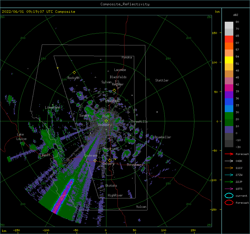This screenshot has height=234, width=250.
Task: Click the Okotoks town label
Action: [x=111, y=186]
